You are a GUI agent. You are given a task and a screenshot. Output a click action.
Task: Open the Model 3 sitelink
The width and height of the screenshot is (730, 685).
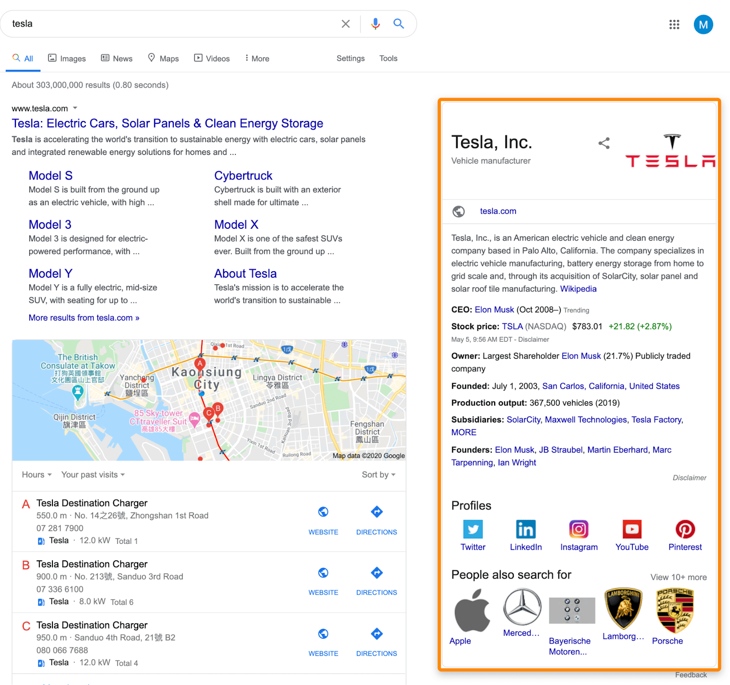50,225
